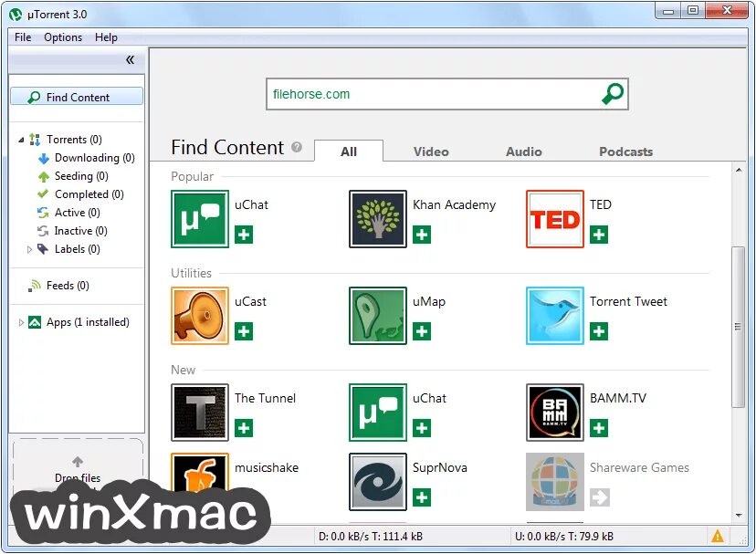
Task: Open the musicshake app icon
Action: pos(200,473)
